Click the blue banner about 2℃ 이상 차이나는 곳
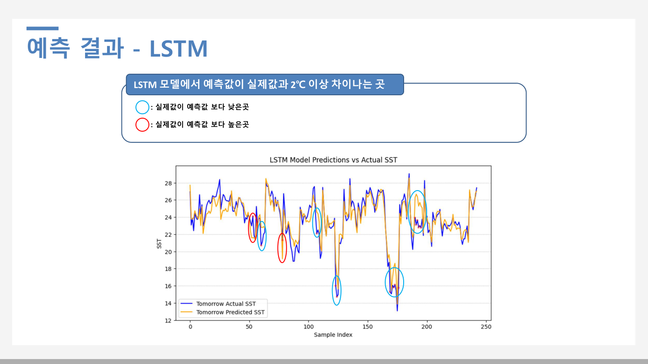This screenshot has height=364, width=648. point(265,84)
